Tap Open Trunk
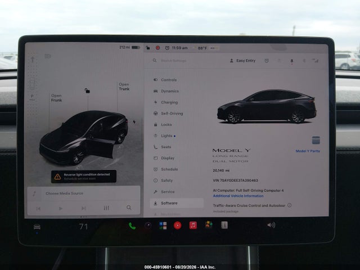Viewport: 360px width, 270px height. click(x=124, y=87)
